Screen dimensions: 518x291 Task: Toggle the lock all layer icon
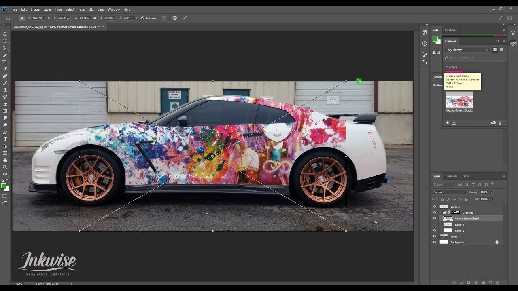point(465,199)
